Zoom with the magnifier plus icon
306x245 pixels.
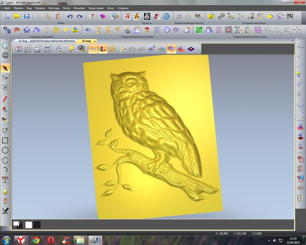60,49
